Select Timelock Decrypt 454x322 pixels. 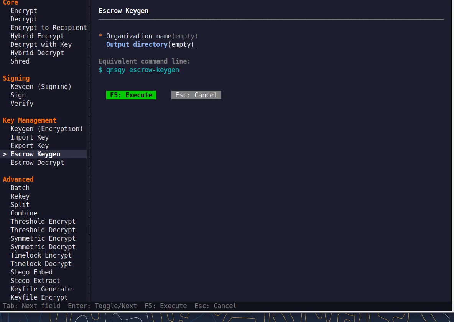41,263
